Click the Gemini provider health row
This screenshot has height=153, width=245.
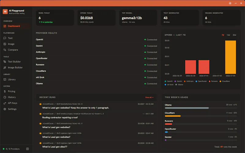click(96, 46)
